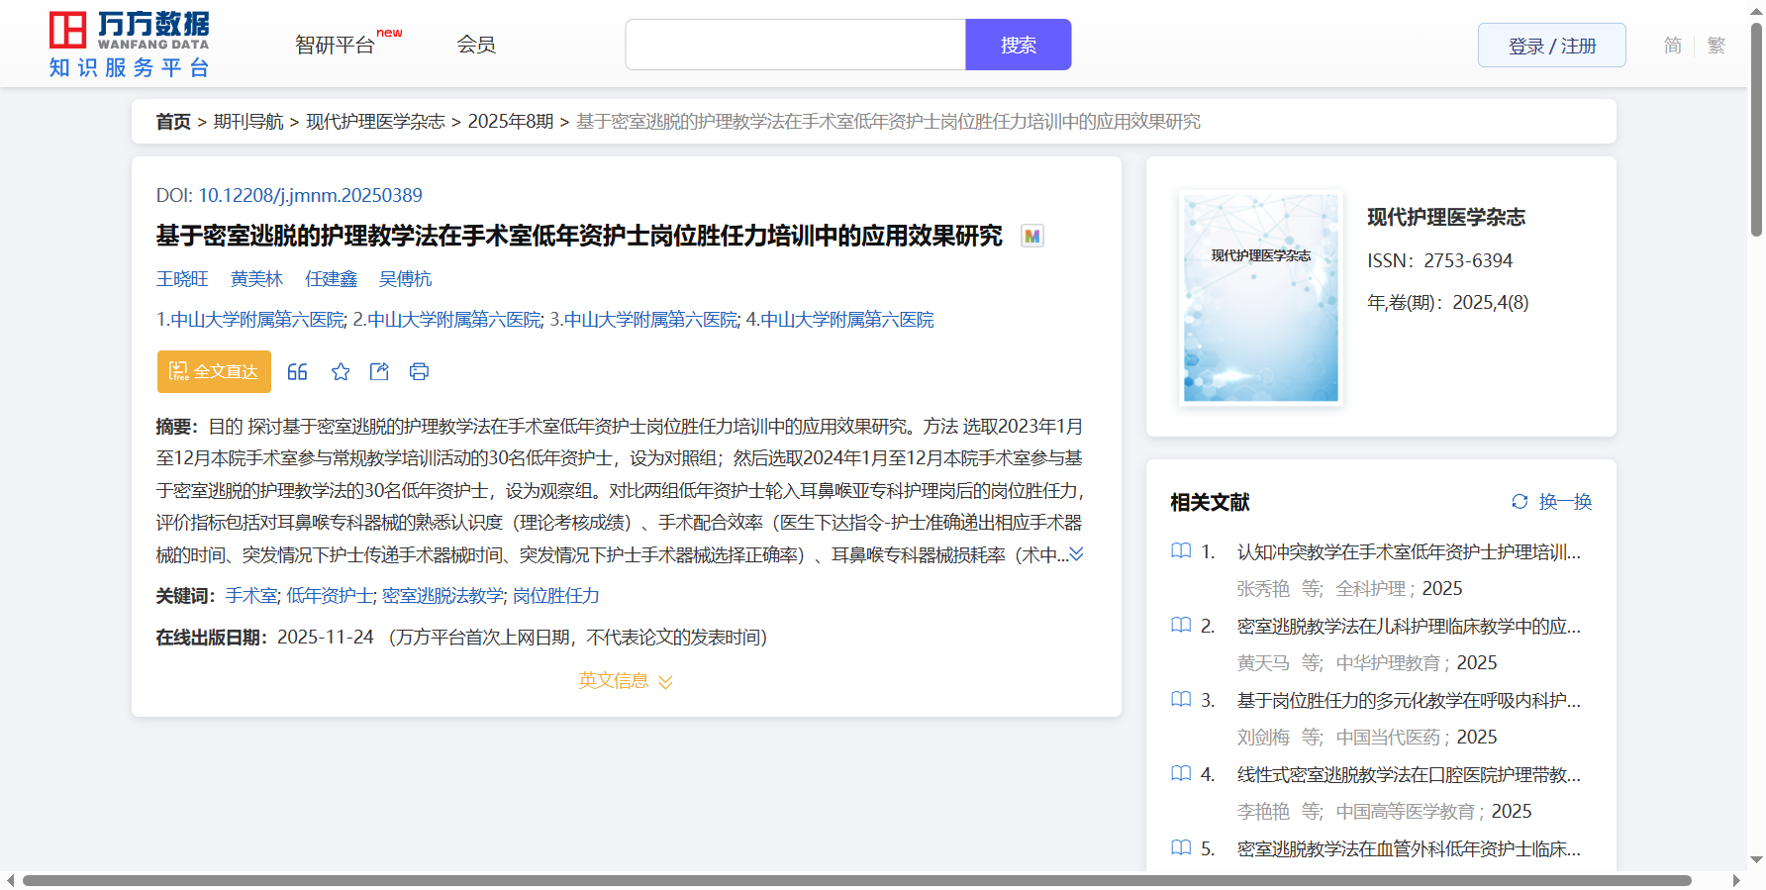Open the 会员 menu item
This screenshot has height=890, width=1766.
click(476, 45)
